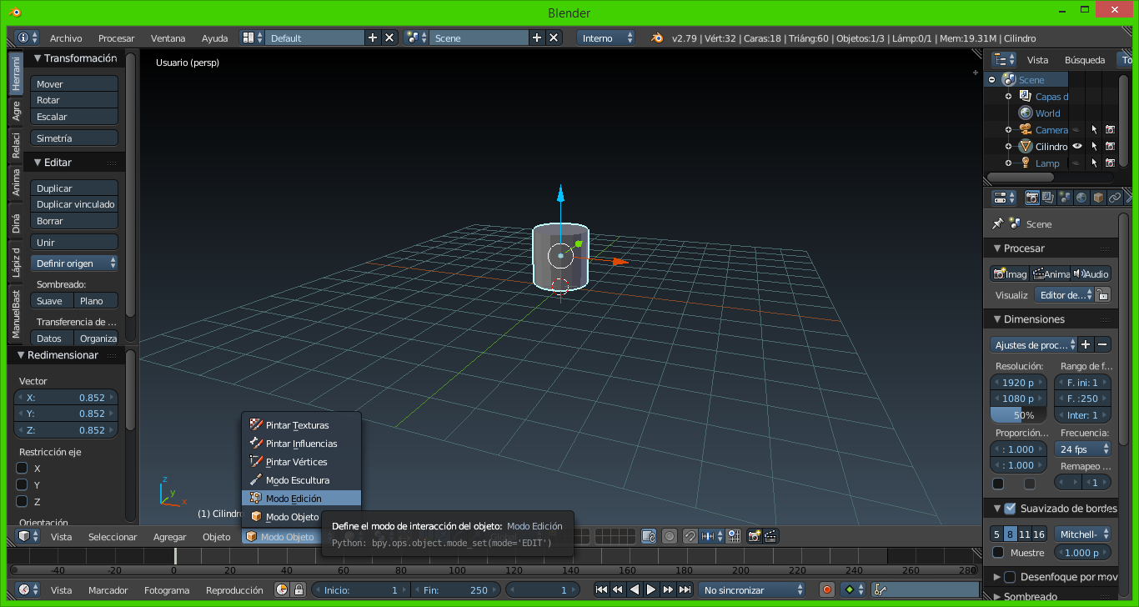Jump to the last frame

point(685,590)
